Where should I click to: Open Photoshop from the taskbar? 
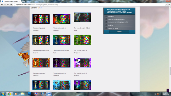click(29, 94)
